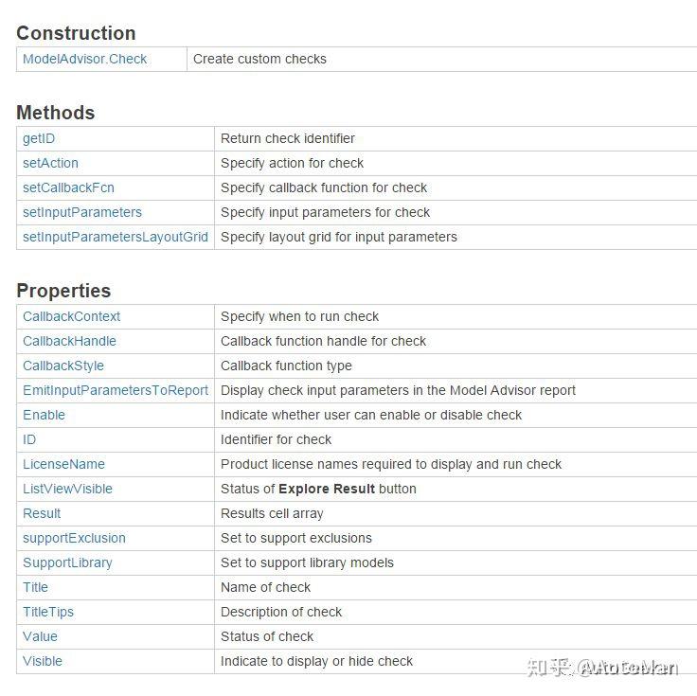This screenshot has height=696, width=697.
Task: Open the Visible property link
Action: tap(43, 661)
